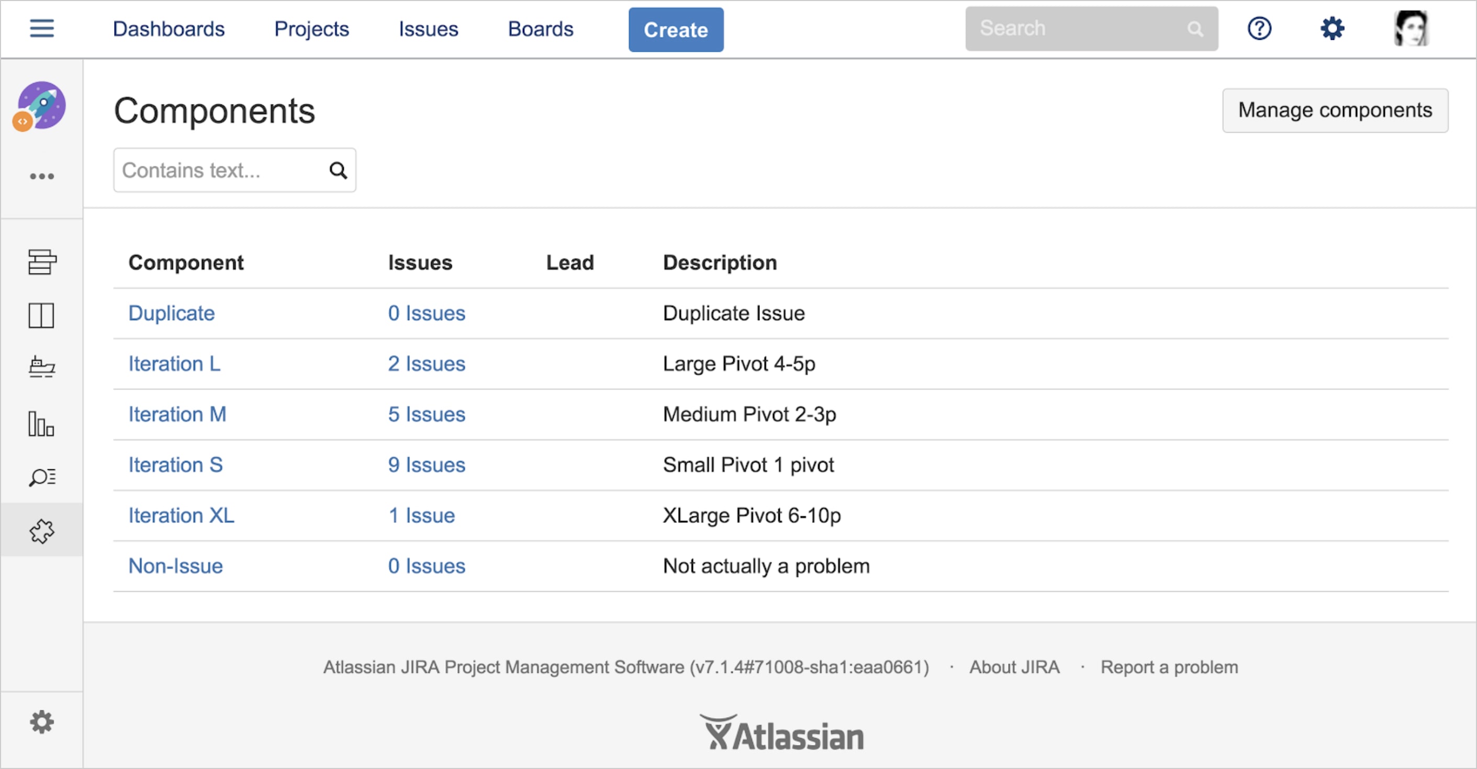View the 9 Issues link for Iteration S

[426, 464]
